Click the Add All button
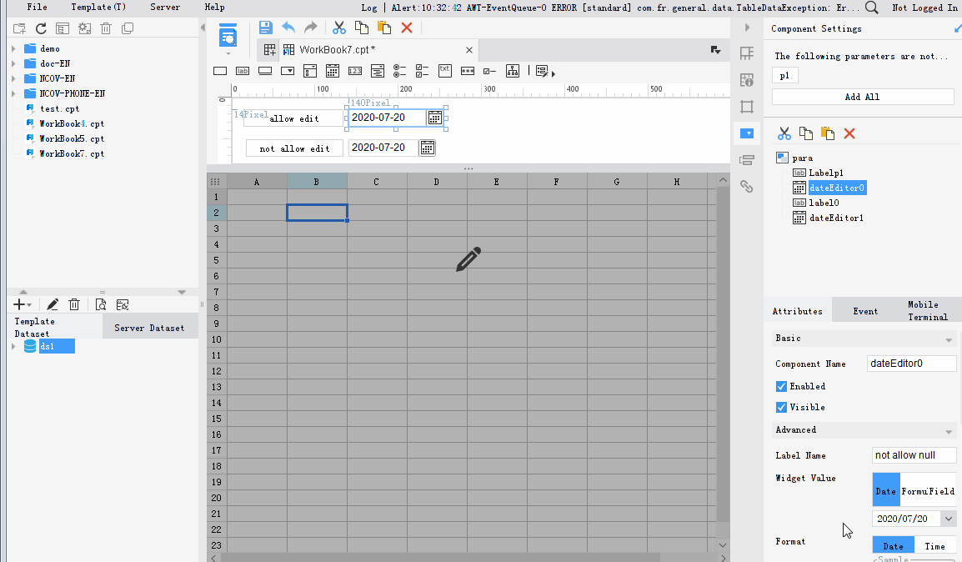 coord(863,97)
